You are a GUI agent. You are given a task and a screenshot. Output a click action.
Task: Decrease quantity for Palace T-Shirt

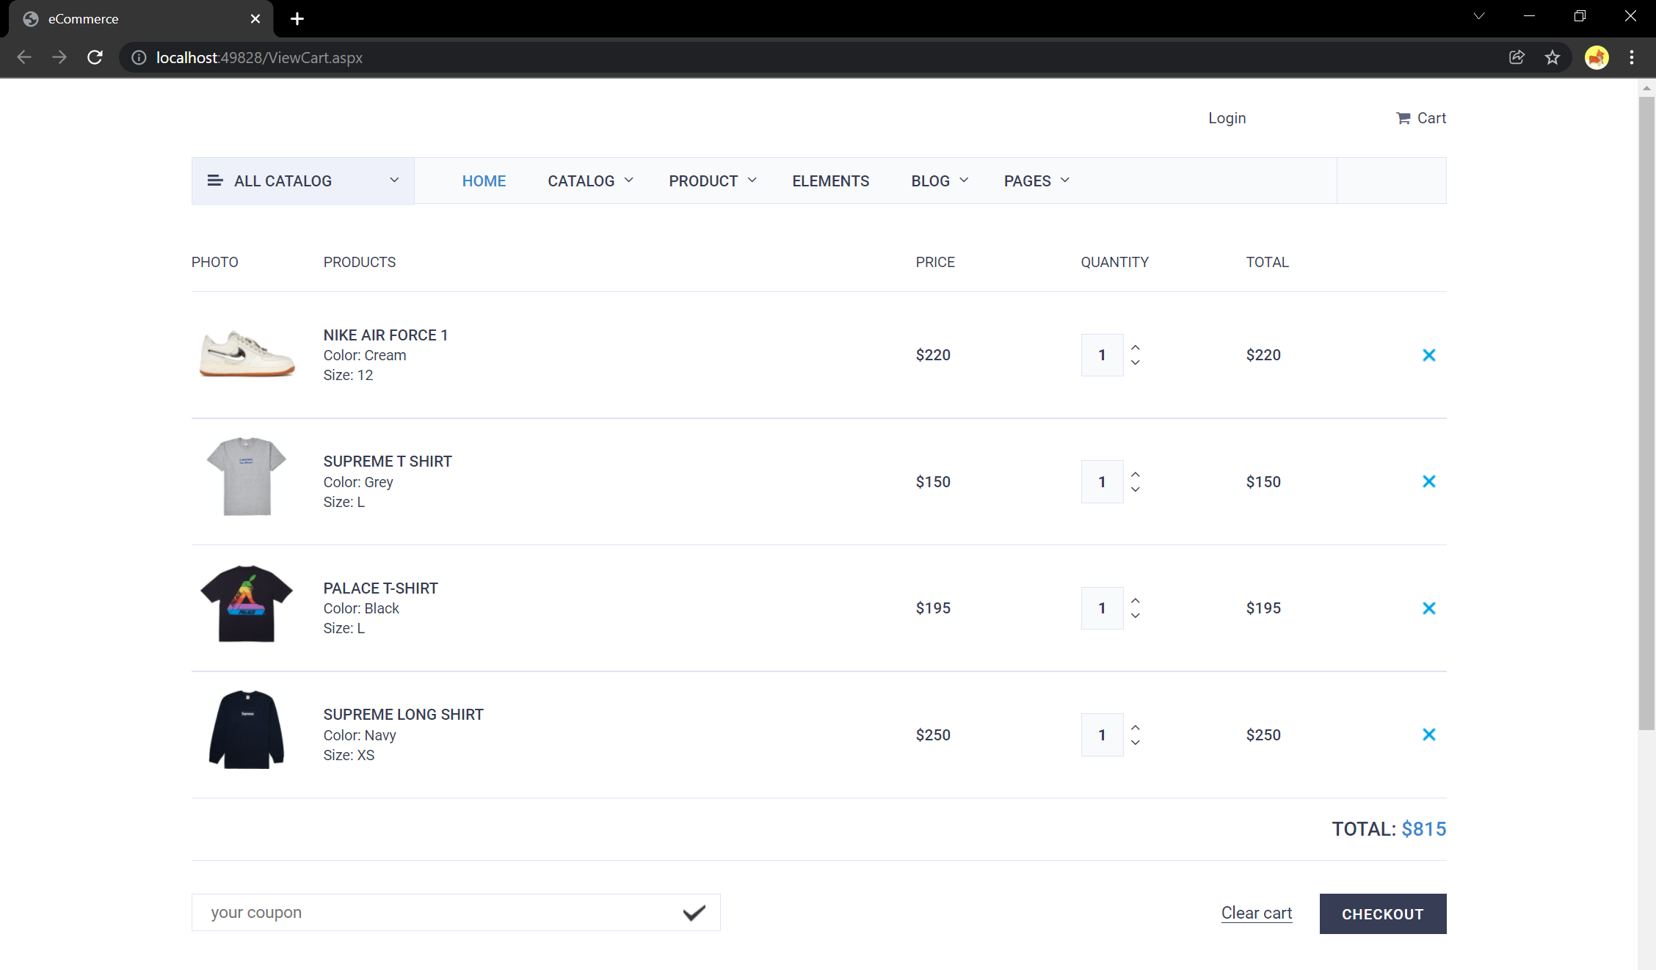coord(1136,616)
